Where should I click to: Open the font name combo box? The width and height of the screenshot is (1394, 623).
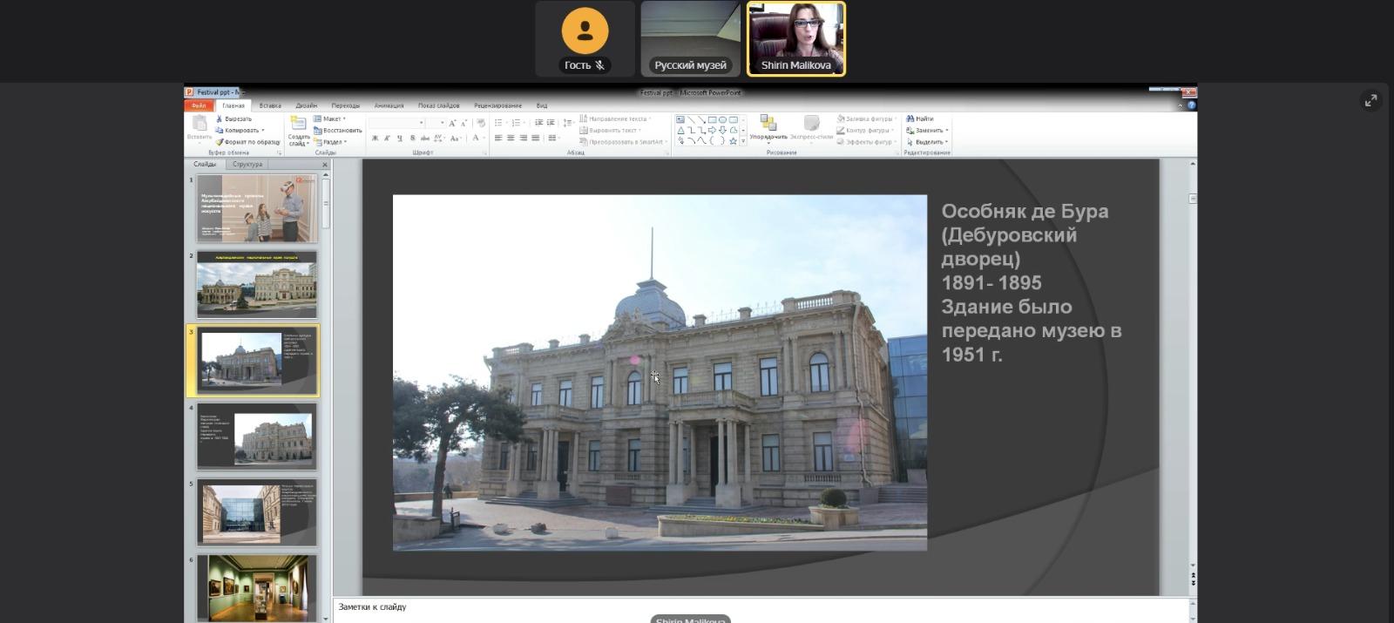(x=396, y=123)
